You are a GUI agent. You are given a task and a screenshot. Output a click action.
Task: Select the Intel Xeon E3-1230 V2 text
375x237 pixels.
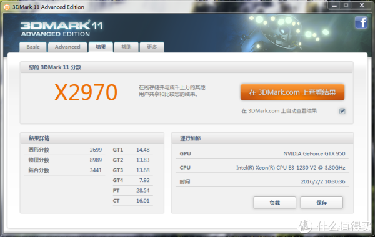[291, 168]
